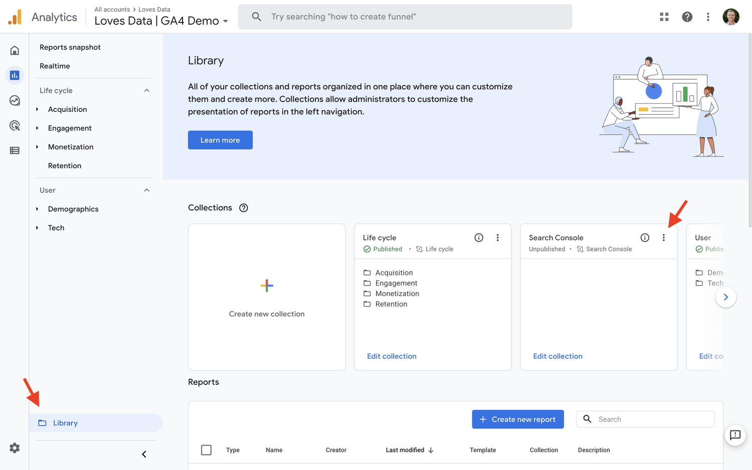752x470 pixels.
Task: Select the checkbox in the Reports table header
Action: (206, 450)
